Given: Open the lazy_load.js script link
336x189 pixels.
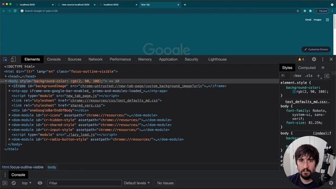Looking at the screenshot, I should (80, 134).
